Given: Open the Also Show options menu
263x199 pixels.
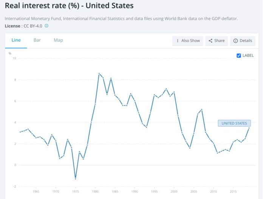Looking at the screenshot, I should 188,41.
